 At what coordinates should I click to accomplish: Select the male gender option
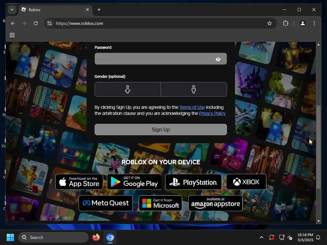point(194,89)
